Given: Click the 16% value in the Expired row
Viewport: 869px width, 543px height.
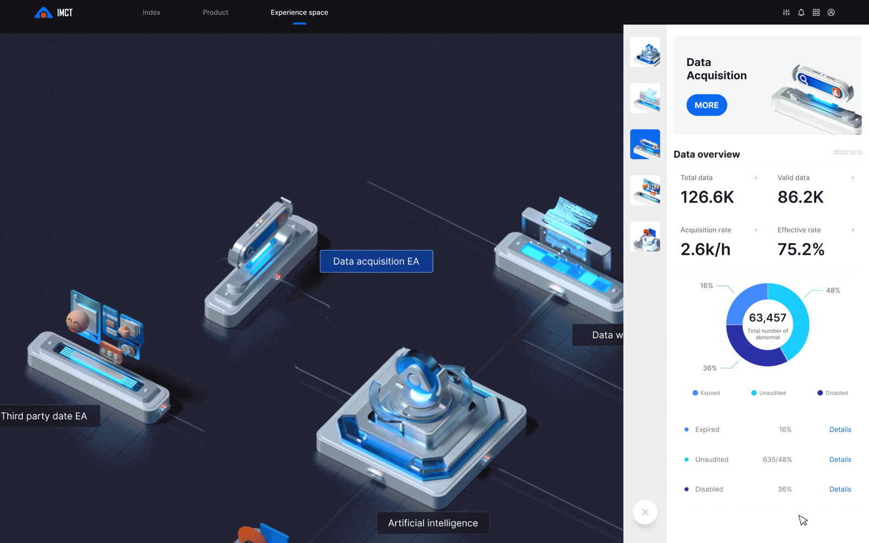Looking at the screenshot, I should [785, 430].
